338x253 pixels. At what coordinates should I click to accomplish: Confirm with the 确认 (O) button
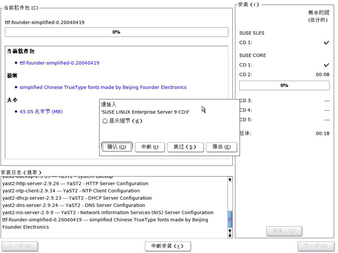pyautogui.click(x=117, y=147)
